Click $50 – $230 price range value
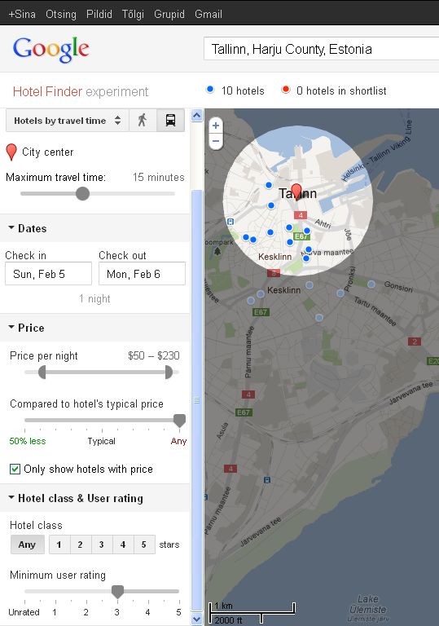The width and height of the screenshot is (439, 626). (154, 355)
